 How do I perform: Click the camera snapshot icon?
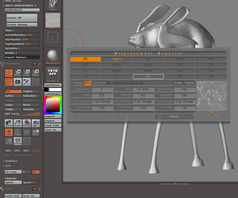pos(18,82)
